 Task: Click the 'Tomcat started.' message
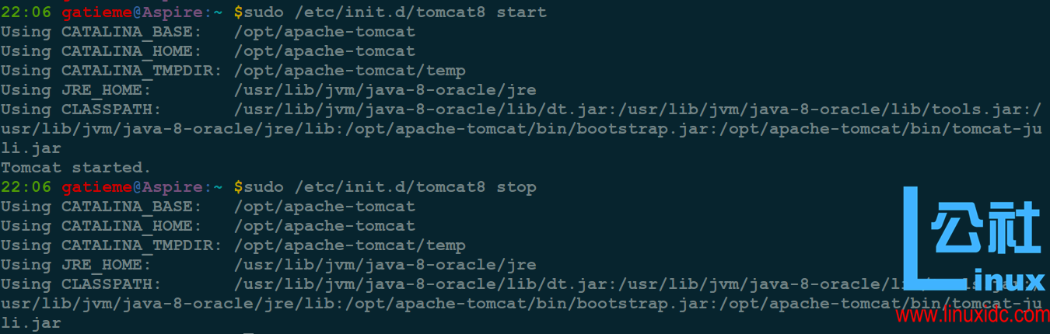coord(76,168)
